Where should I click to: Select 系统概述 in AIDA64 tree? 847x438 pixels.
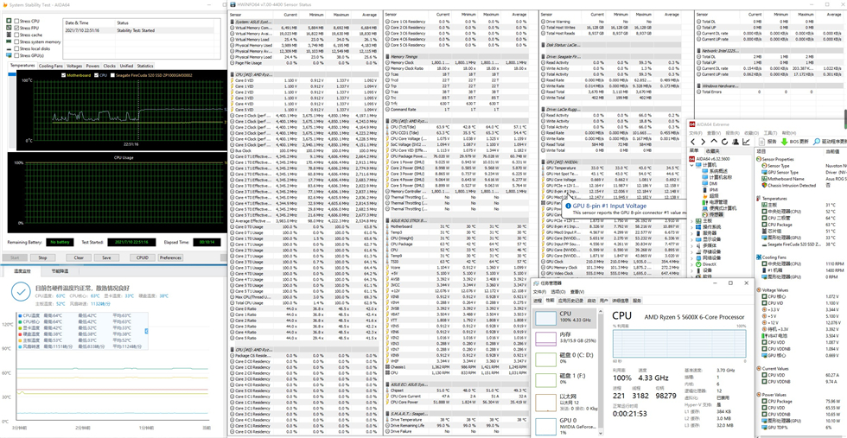(x=718, y=171)
